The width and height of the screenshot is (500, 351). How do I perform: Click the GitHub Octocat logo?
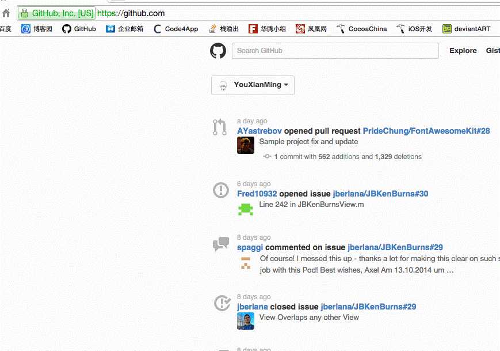point(218,51)
